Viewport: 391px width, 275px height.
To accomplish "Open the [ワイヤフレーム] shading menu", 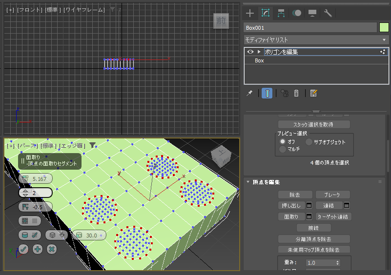I will (84, 10).
